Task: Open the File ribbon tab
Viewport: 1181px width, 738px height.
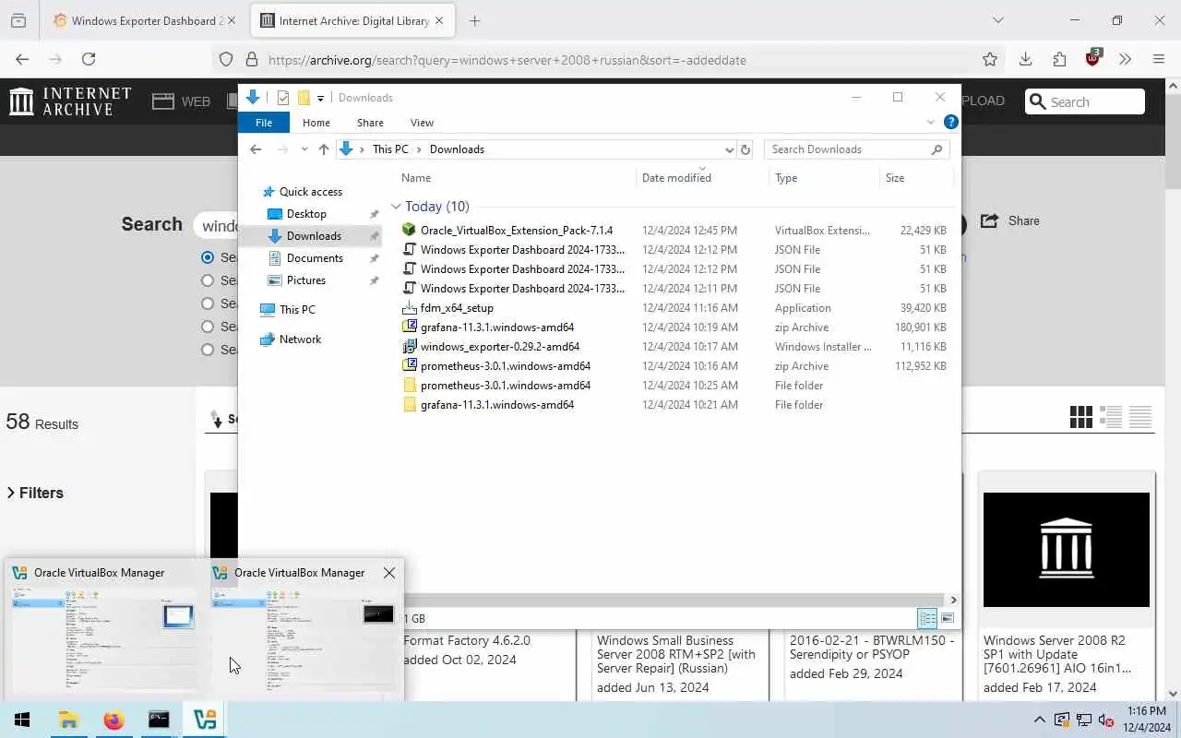Action: pos(264,123)
